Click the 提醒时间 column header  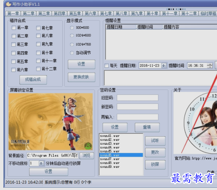pyautogui.click(x=149, y=27)
